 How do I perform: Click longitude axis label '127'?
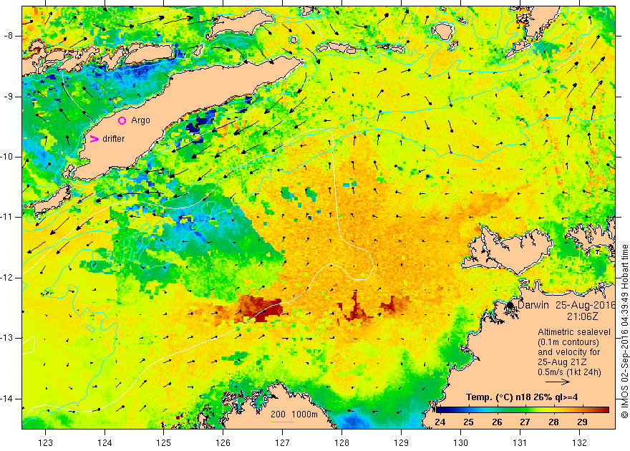(283, 442)
